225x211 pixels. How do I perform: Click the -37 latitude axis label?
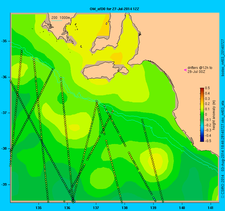(x=4, y=113)
